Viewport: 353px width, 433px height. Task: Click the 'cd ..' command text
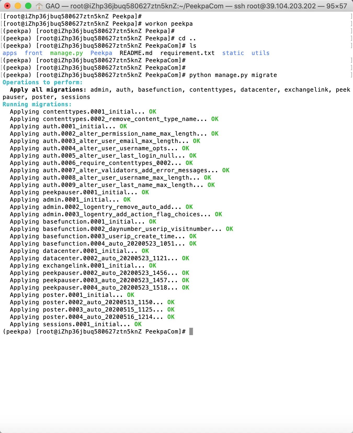(x=187, y=38)
